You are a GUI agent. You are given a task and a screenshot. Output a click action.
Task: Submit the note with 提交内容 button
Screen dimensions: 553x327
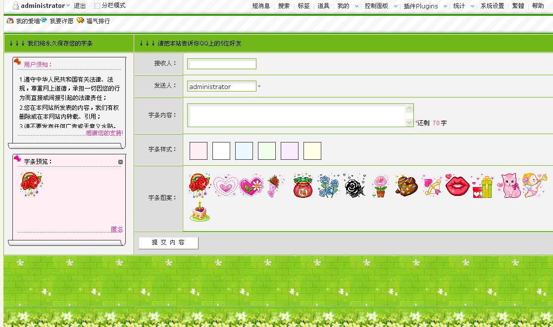click(168, 242)
